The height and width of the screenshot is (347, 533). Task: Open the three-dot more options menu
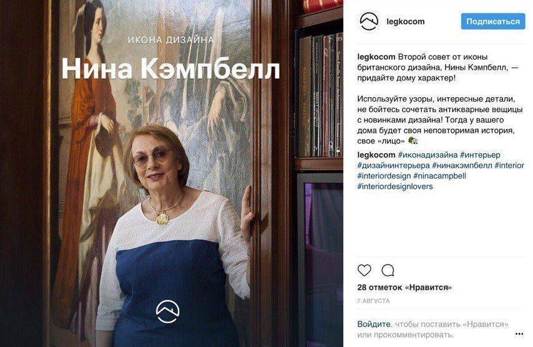point(519,335)
